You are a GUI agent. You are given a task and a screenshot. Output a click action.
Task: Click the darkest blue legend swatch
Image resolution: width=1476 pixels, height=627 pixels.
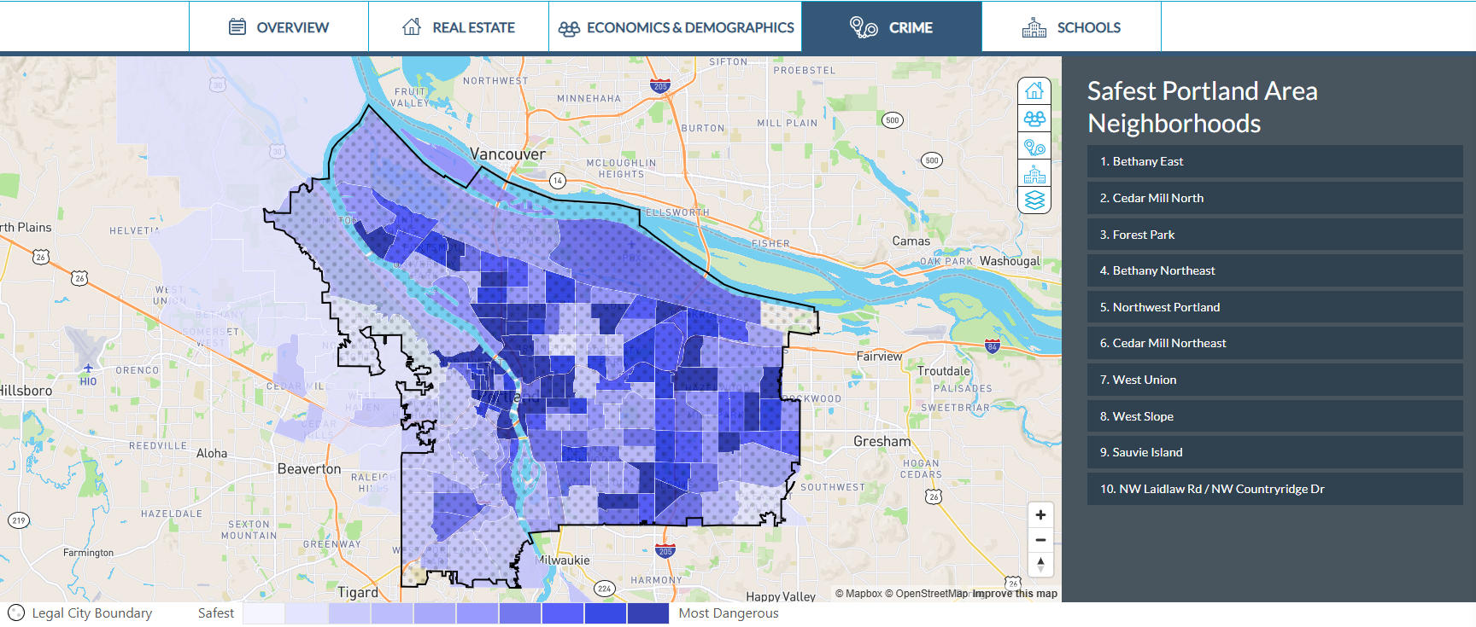[648, 613]
